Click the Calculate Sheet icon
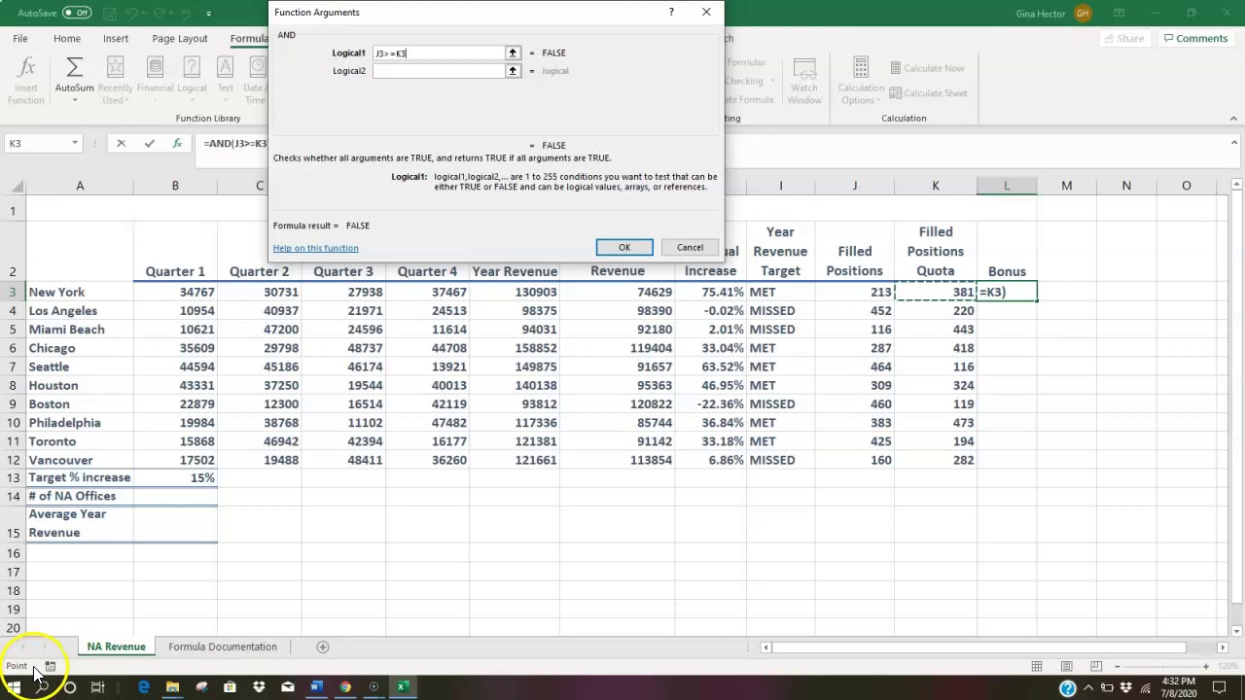Viewport: 1245px width, 700px height. pos(897,93)
